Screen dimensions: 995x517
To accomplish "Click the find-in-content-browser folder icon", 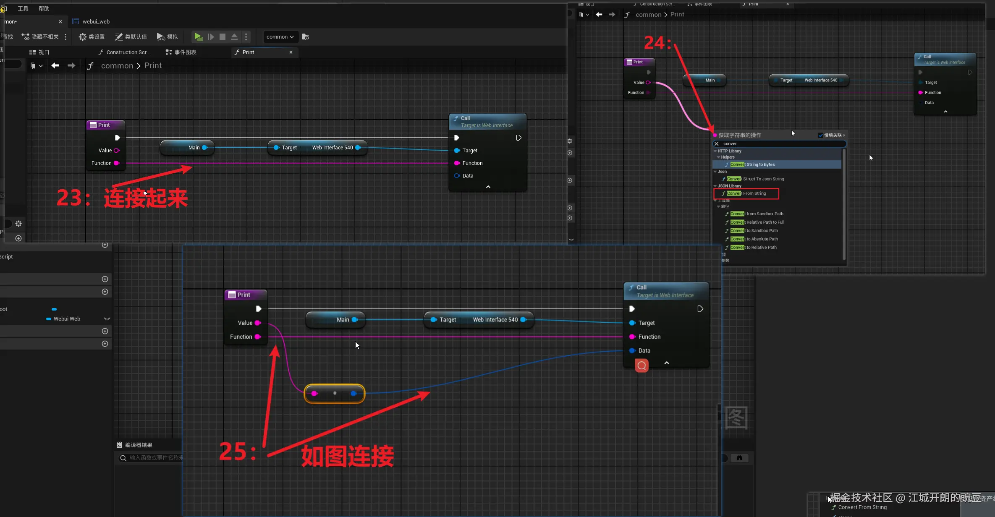I will (x=306, y=37).
